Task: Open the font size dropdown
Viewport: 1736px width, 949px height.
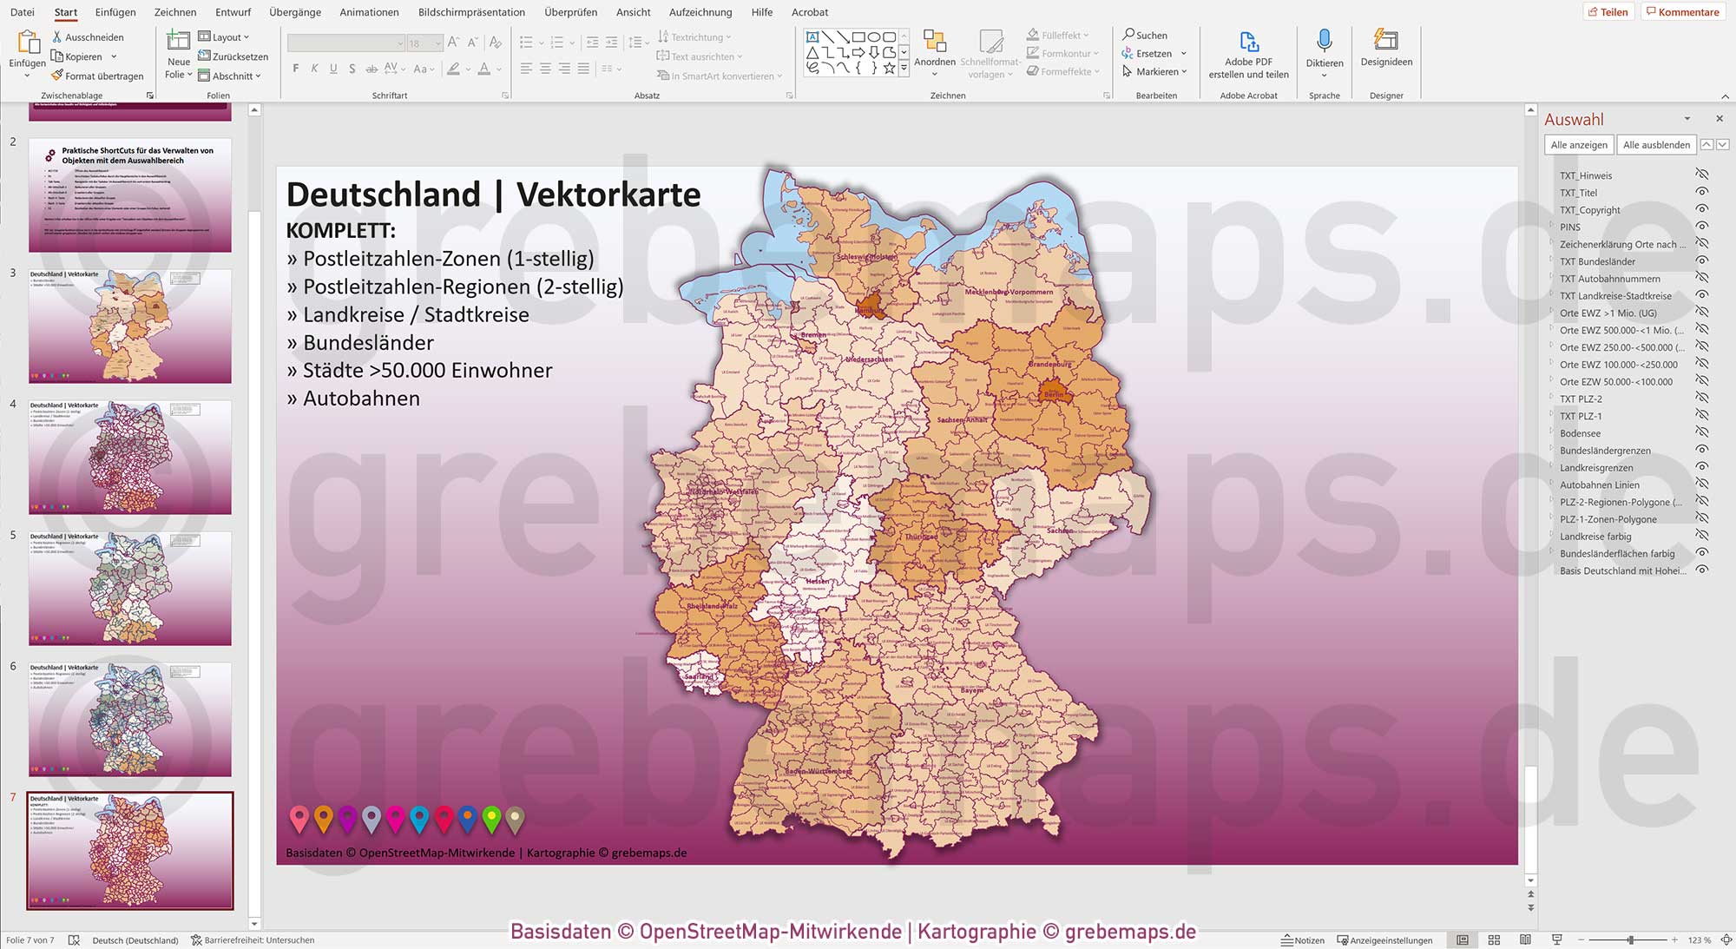Action: tap(437, 42)
